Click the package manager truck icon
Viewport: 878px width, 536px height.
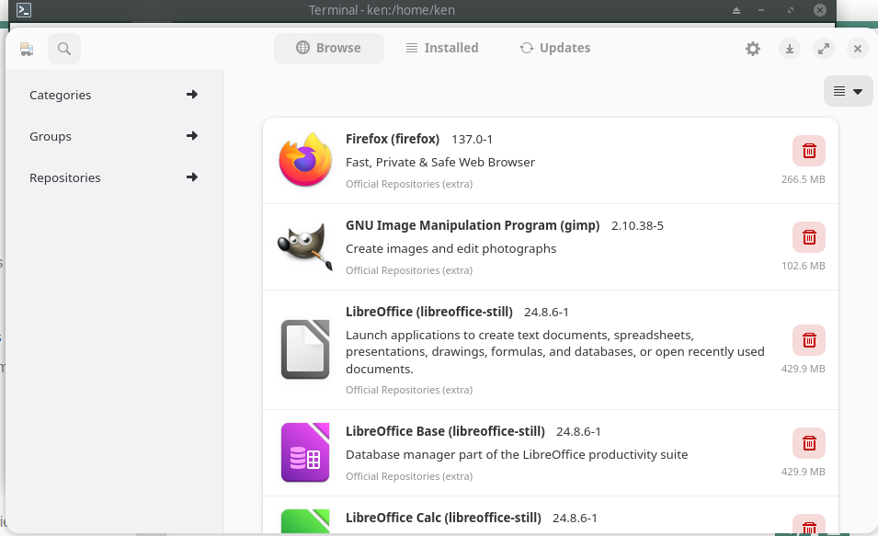coord(27,50)
